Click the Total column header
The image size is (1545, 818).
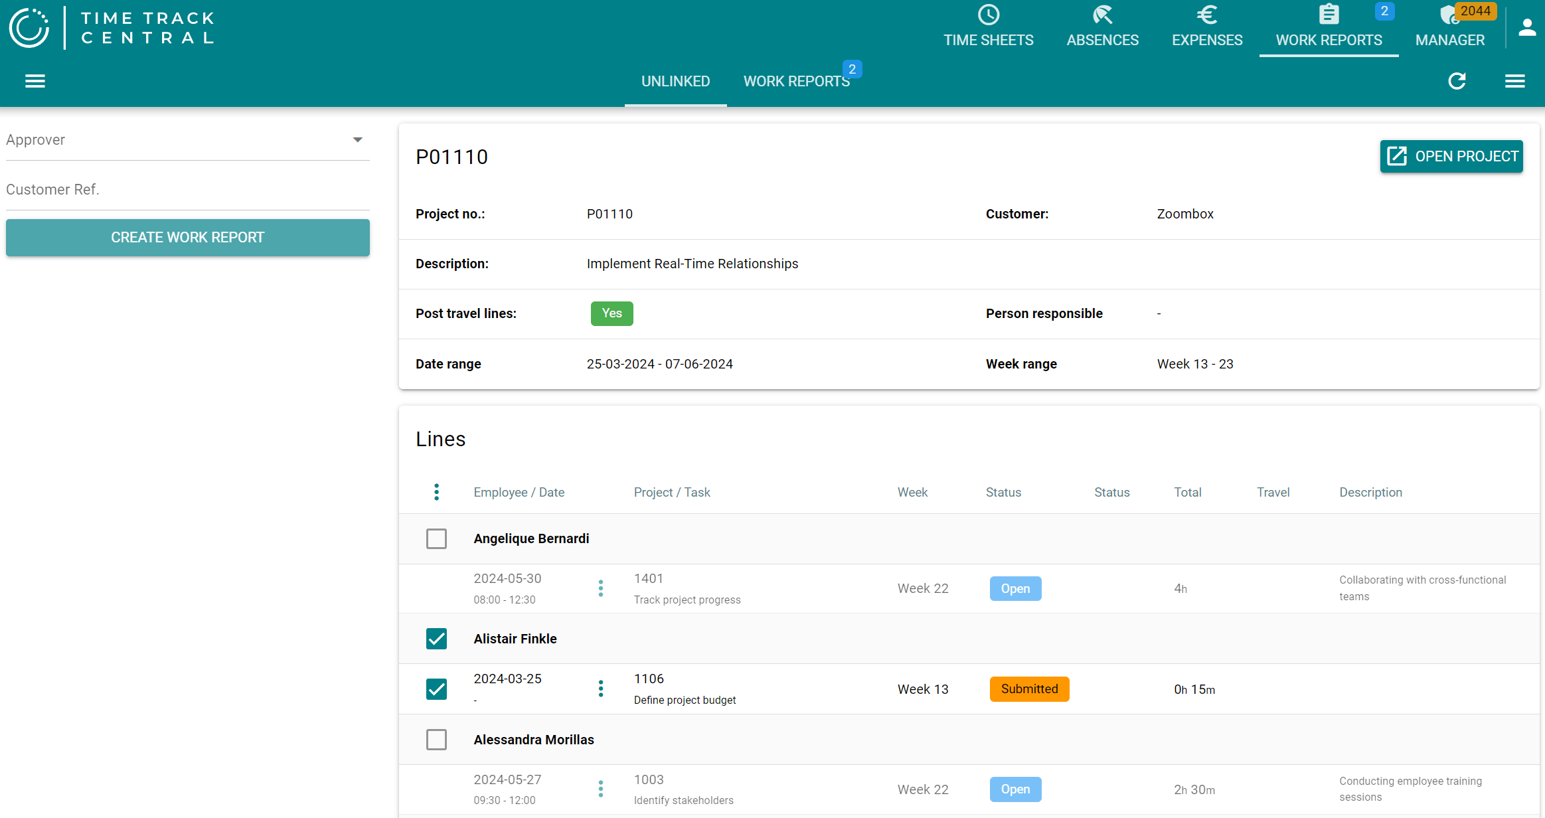pos(1187,492)
